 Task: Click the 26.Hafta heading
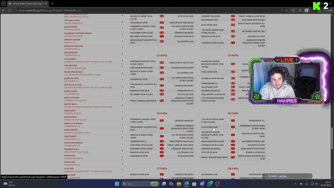coord(233,113)
